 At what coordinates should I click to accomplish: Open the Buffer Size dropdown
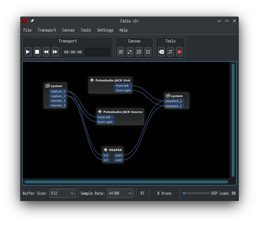(62, 193)
